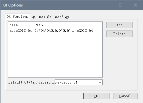
Task: Click the blank header area right of Path
Action: (x=101, y=25)
